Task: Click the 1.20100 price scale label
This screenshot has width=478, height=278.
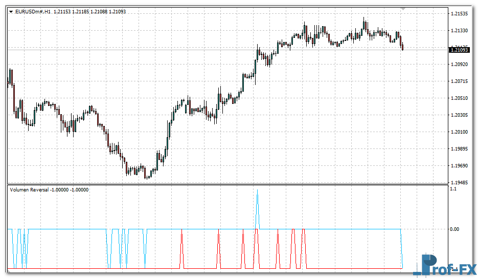Action: point(458,132)
